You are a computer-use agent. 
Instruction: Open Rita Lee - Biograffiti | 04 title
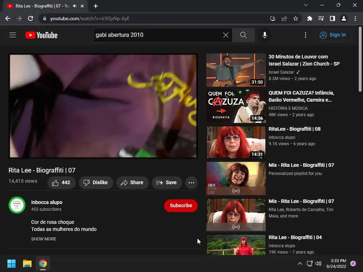click(295, 237)
